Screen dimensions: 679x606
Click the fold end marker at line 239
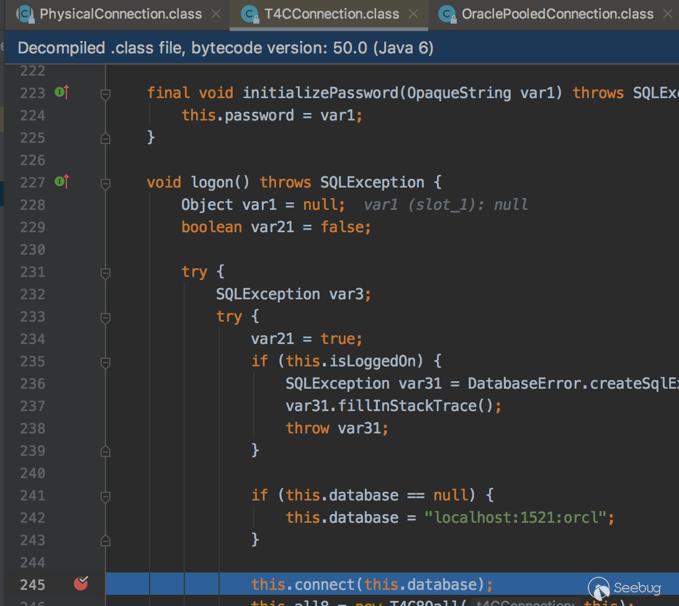coord(106,451)
